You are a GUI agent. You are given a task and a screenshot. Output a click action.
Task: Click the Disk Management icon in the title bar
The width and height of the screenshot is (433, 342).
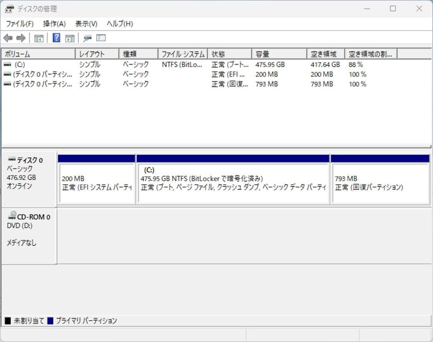(x=9, y=8)
